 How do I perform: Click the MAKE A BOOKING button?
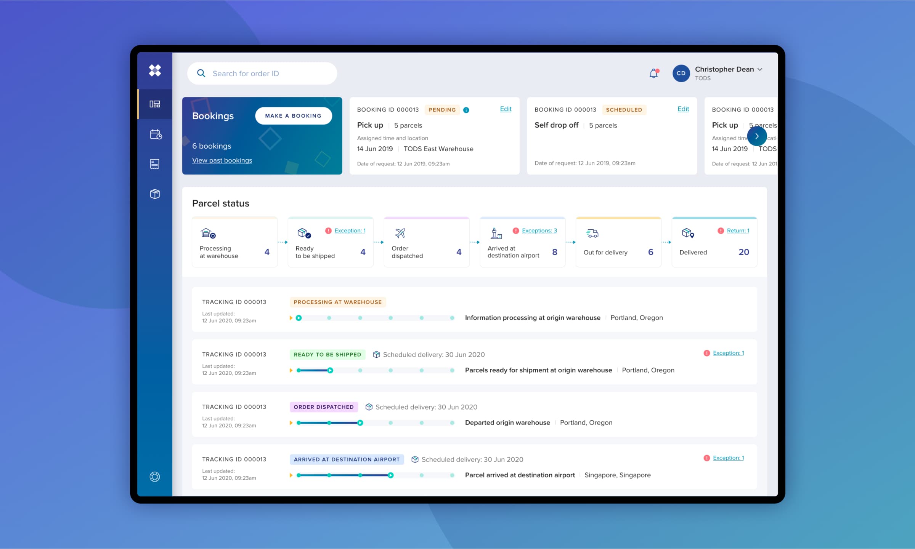[293, 115]
